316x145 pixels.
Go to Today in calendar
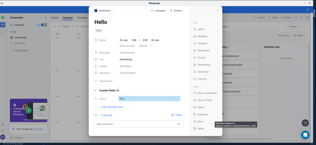[x=65, y=26]
